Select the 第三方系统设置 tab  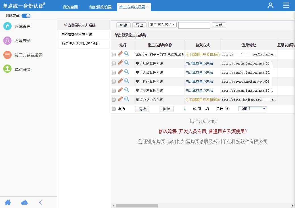click(132, 7)
